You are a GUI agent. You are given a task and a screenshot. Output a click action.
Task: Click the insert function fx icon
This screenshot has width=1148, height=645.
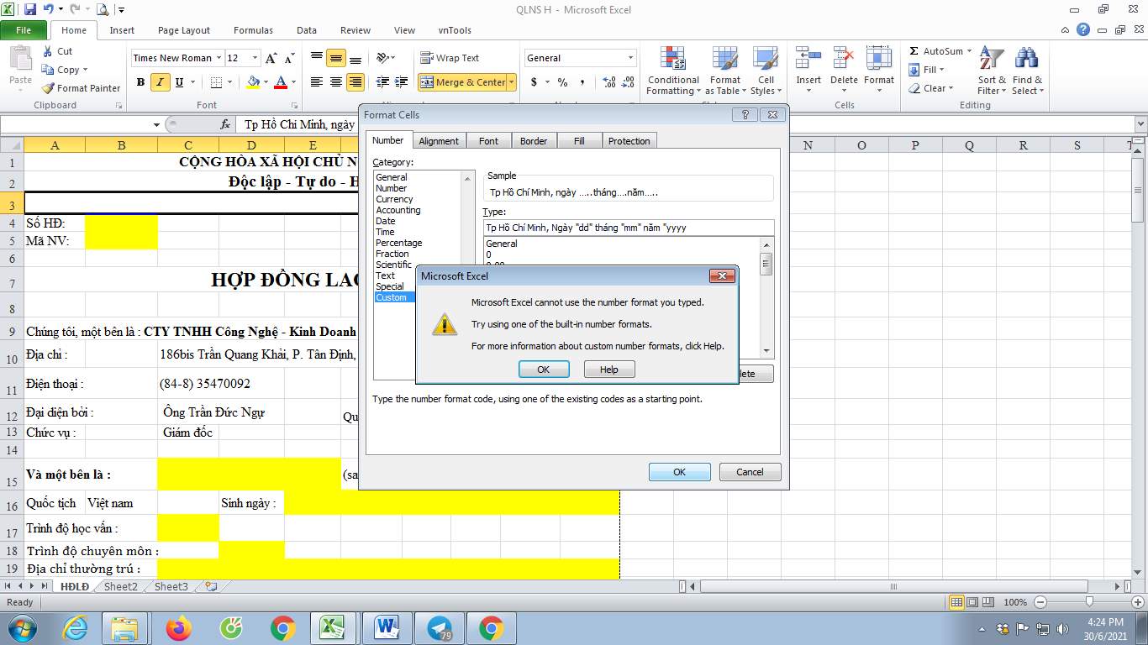[x=225, y=124]
